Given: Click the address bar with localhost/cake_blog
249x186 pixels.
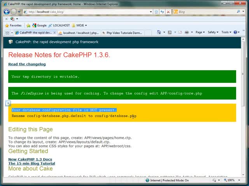Looking at the screenshot, I should tap(86, 12).
